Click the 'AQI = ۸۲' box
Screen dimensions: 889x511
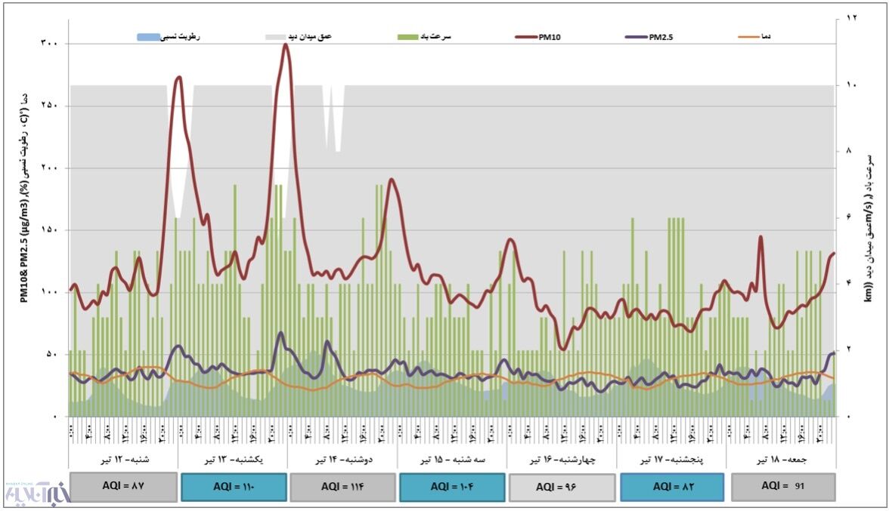(673, 488)
